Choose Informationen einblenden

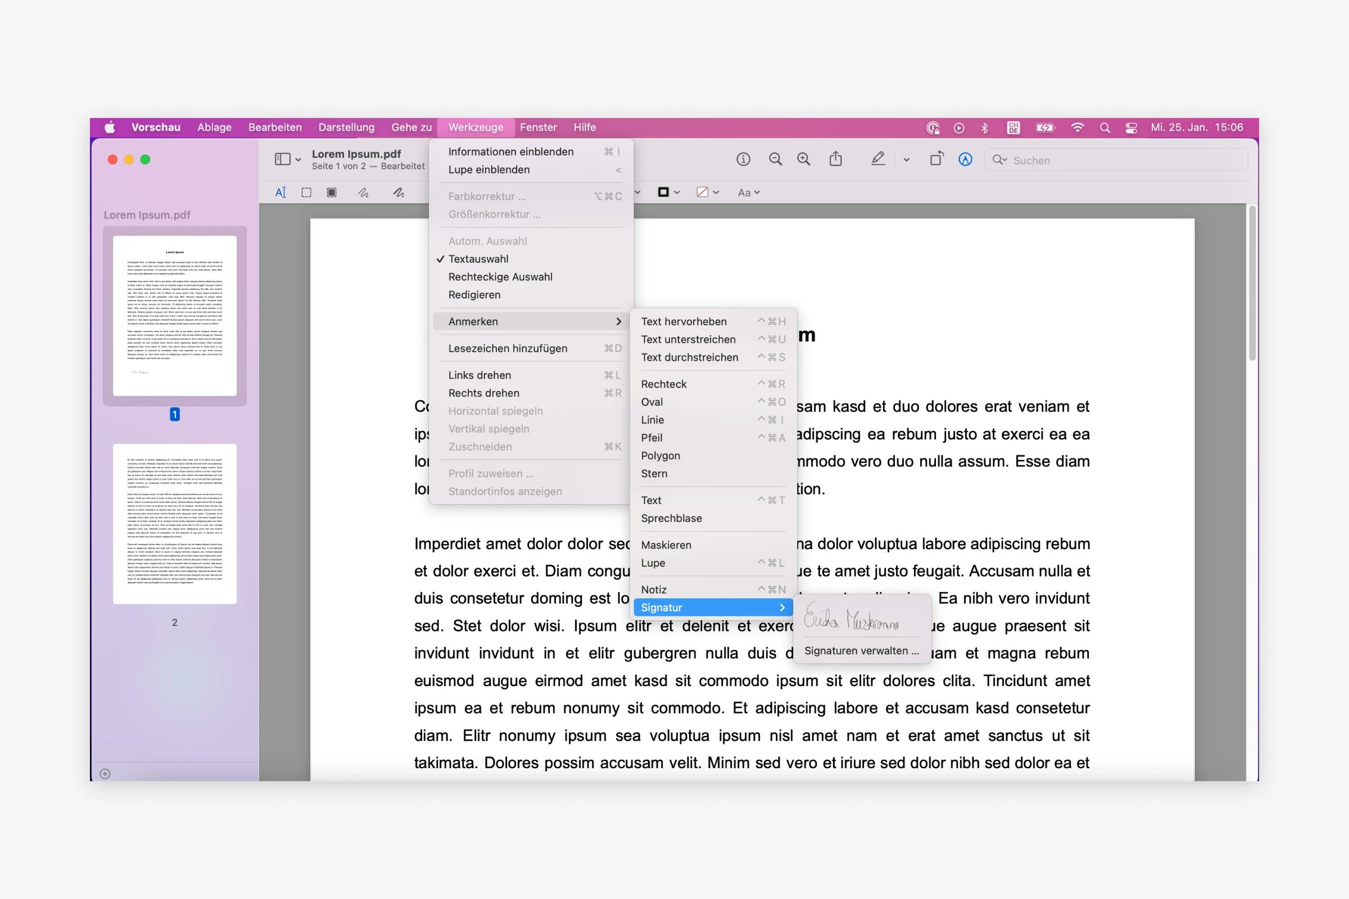point(531,152)
